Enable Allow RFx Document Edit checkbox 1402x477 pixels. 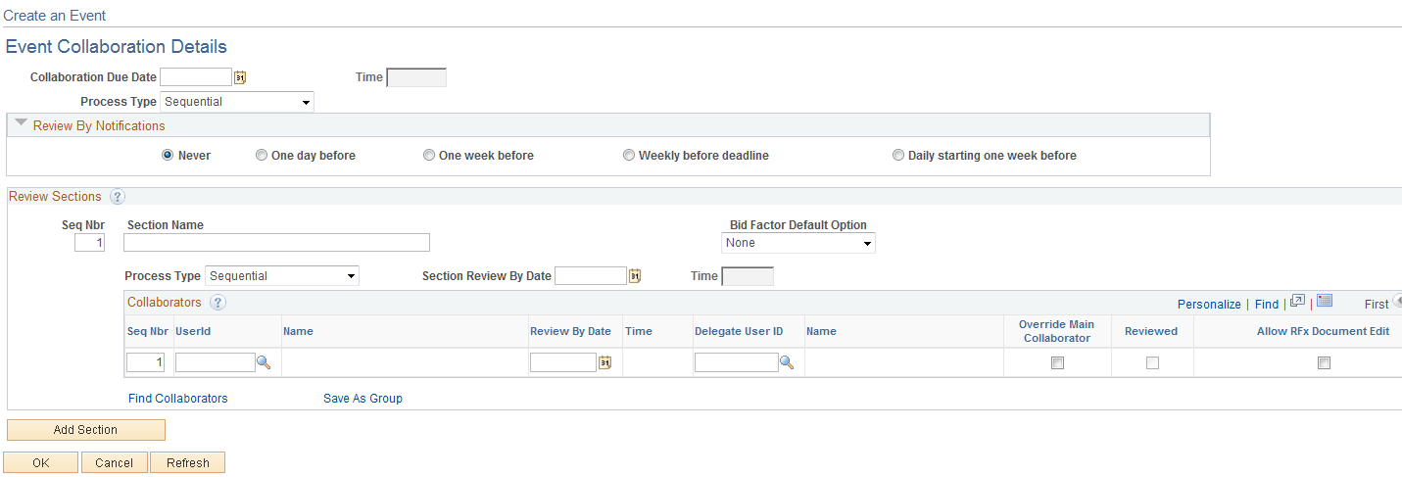[1324, 362]
